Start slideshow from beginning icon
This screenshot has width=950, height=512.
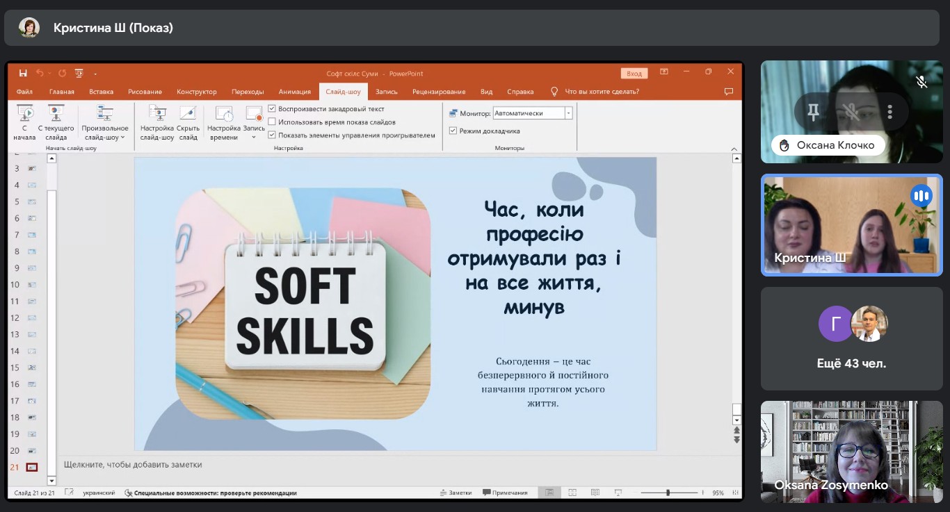(x=24, y=113)
